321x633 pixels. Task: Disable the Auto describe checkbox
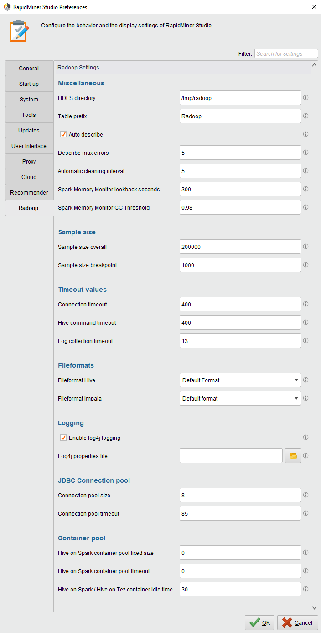click(63, 135)
